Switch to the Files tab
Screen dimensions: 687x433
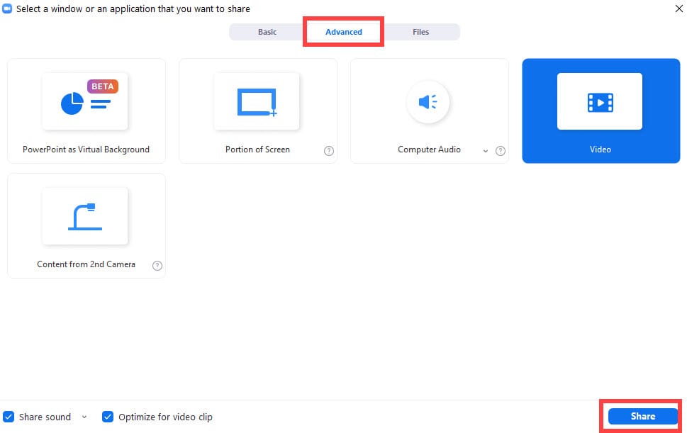tap(420, 32)
